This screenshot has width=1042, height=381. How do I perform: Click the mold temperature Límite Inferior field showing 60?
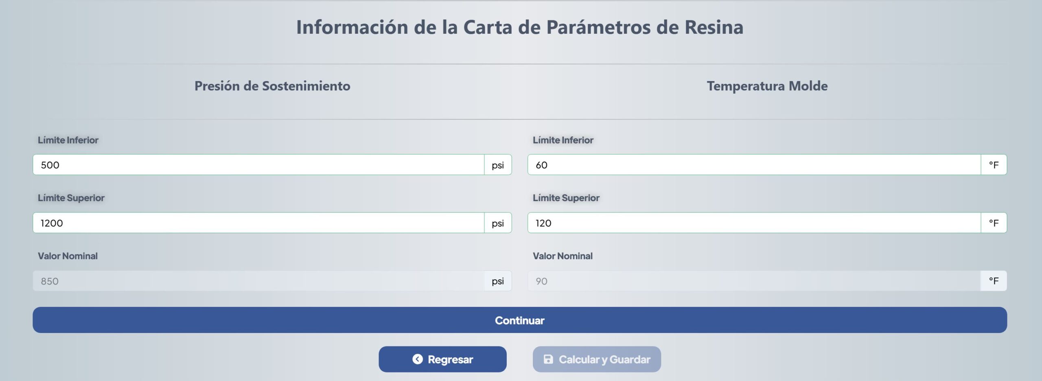pos(754,165)
